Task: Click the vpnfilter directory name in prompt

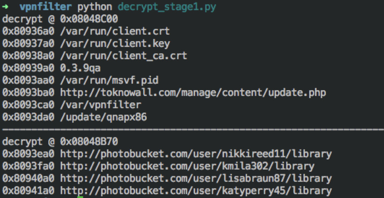Action: point(46,7)
